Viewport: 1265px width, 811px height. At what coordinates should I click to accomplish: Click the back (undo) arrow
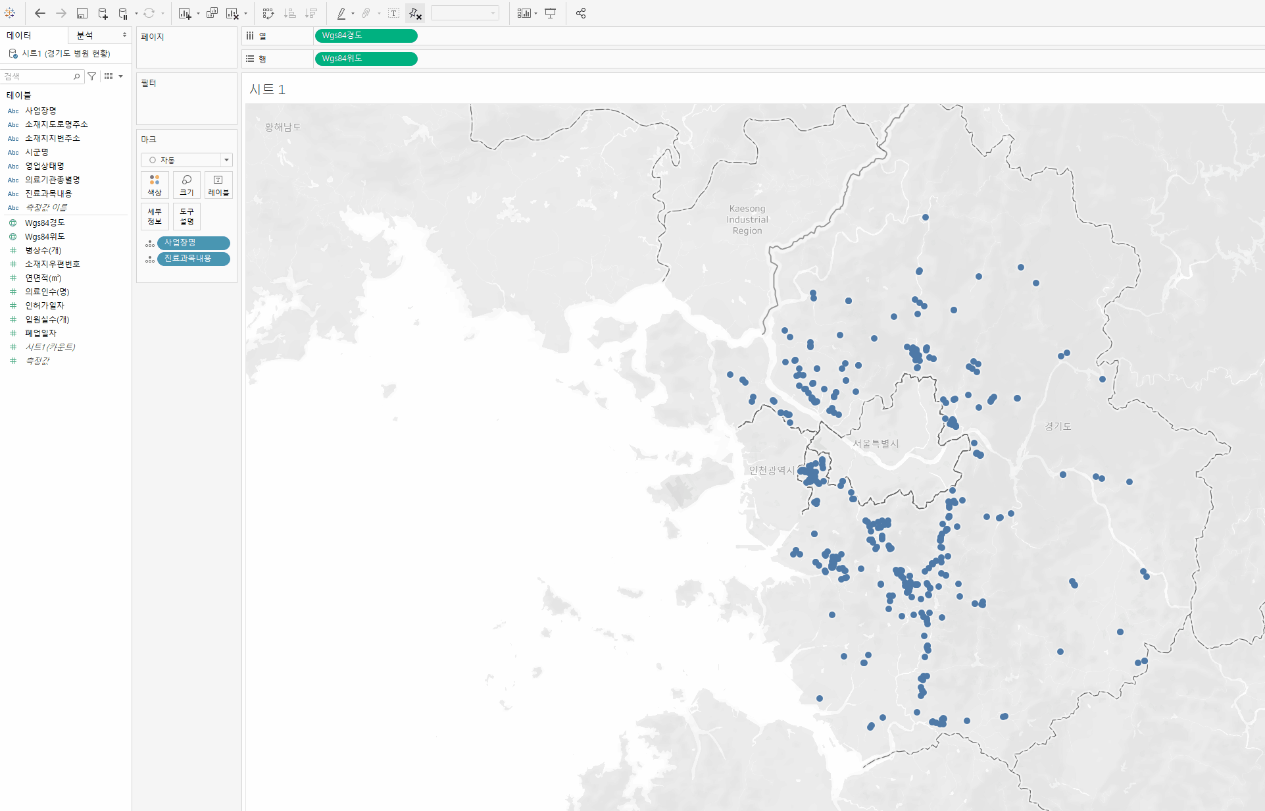click(40, 13)
